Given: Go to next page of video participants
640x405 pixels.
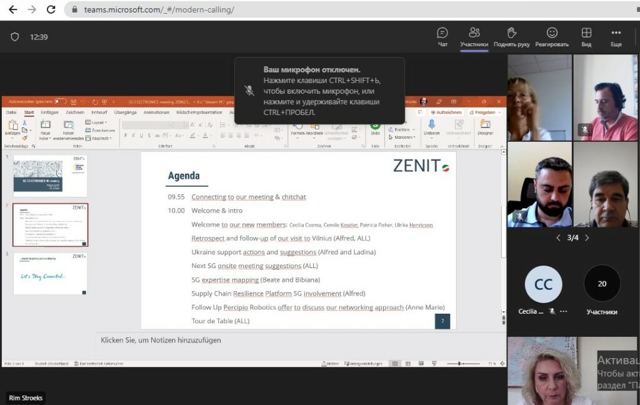Looking at the screenshot, I should 587,238.
